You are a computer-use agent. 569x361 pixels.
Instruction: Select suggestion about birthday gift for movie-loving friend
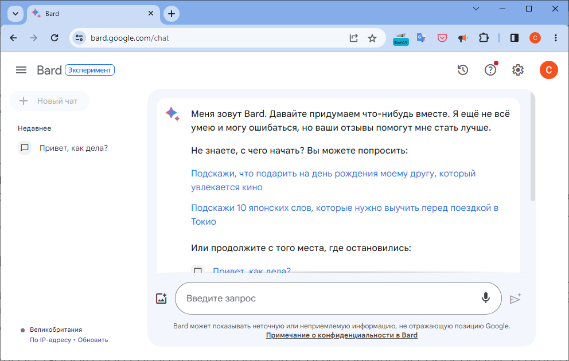[x=333, y=180]
